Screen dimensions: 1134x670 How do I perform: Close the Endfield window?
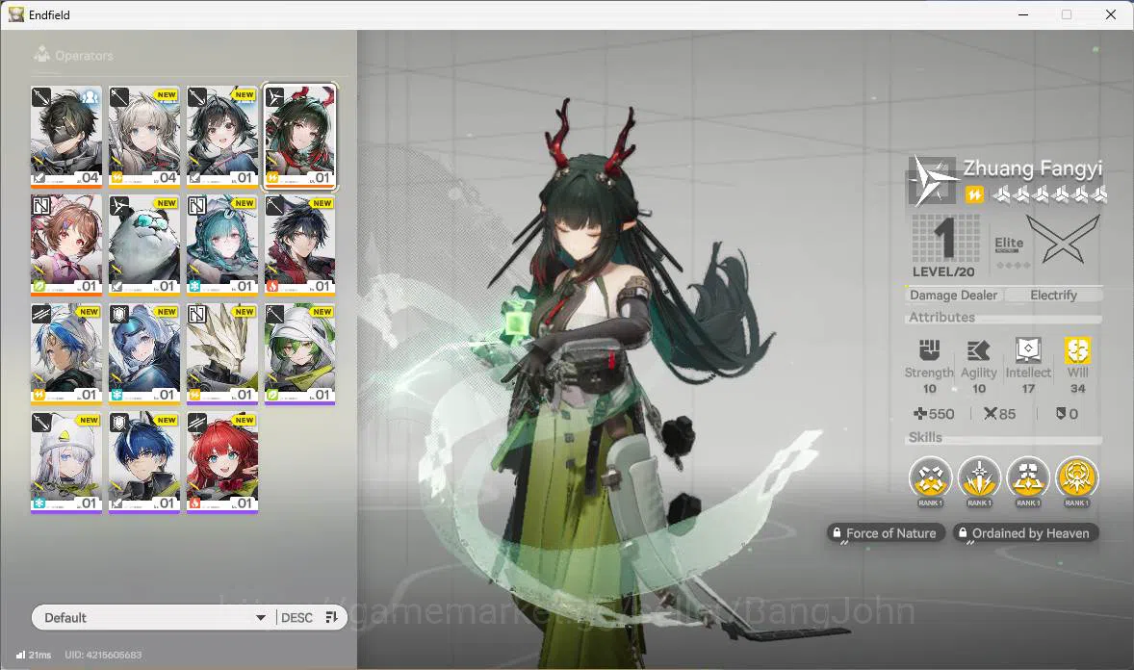pyautogui.click(x=1111, y=14)
